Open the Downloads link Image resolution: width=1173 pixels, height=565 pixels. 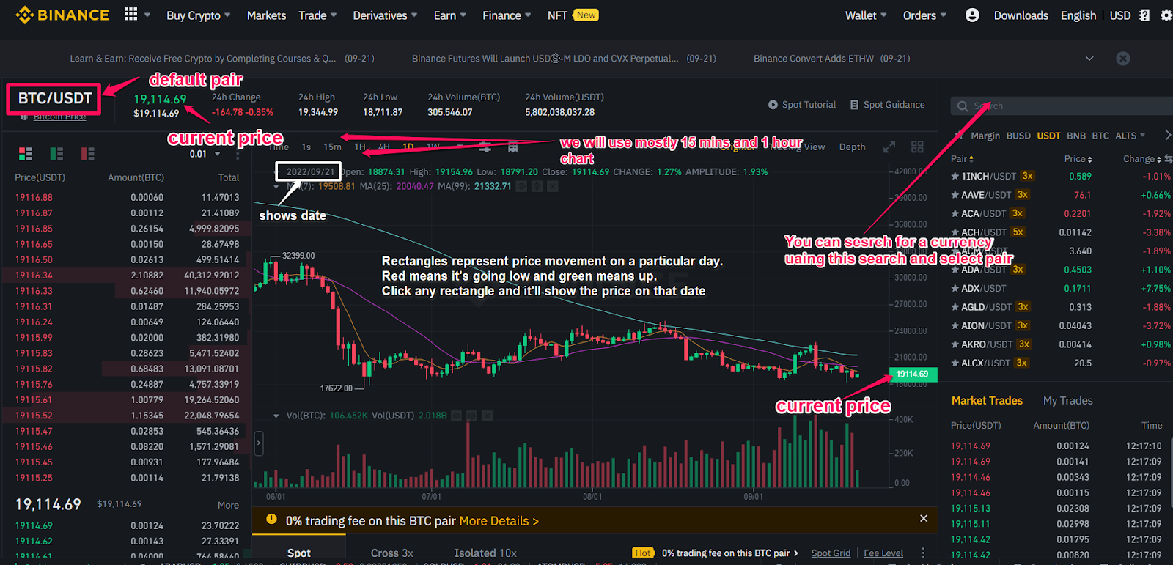(1021, 15)
